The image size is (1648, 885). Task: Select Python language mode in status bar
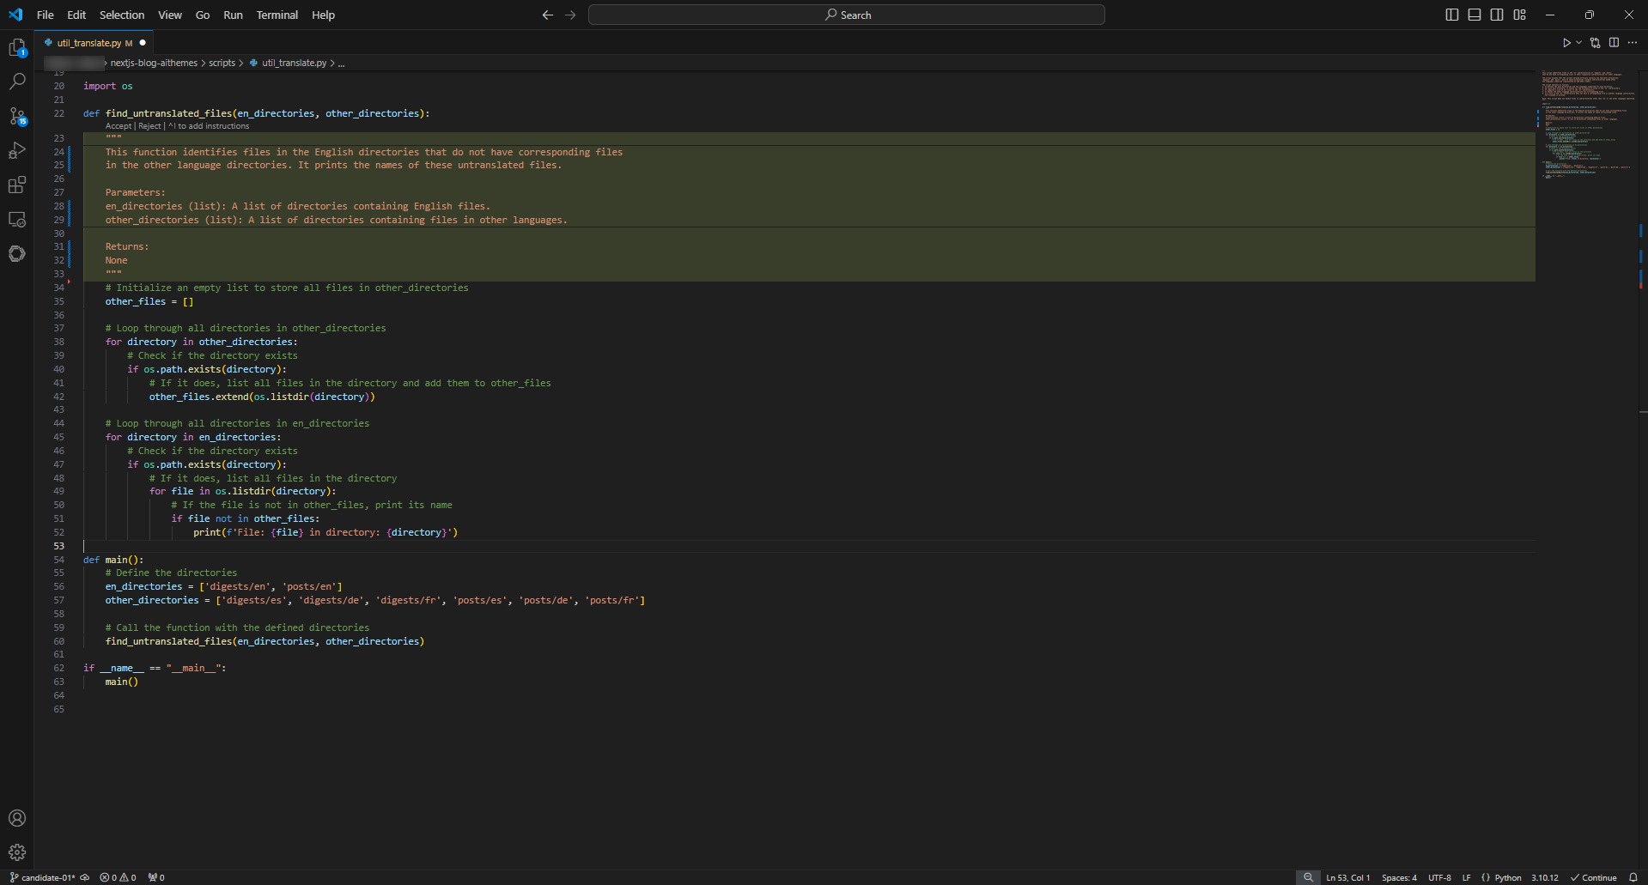coord(1507,877)
